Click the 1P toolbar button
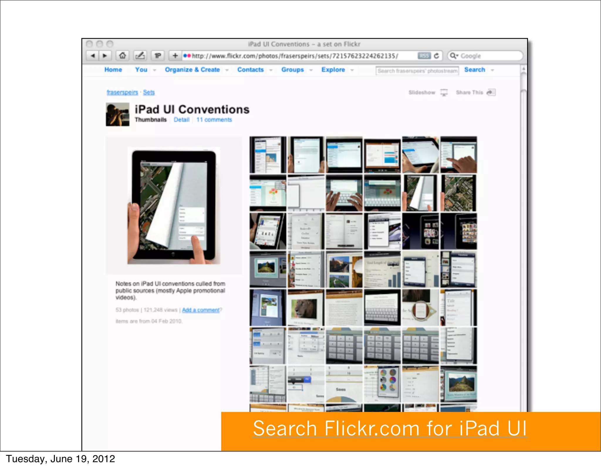This screenshot has width=601, height=468. [158, 56]
